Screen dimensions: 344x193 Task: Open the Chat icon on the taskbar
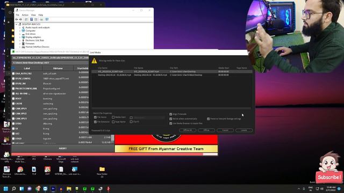(x=30, y=189)
